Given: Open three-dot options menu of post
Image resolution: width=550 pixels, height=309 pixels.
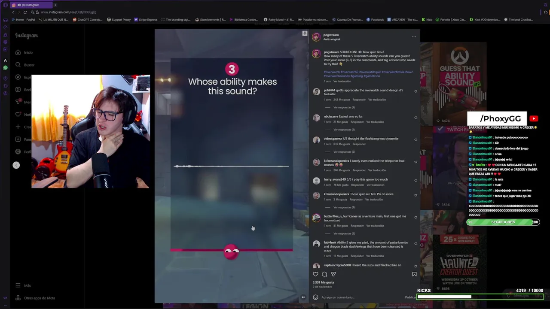Looking at the screenshot, I should pos(414,37).
